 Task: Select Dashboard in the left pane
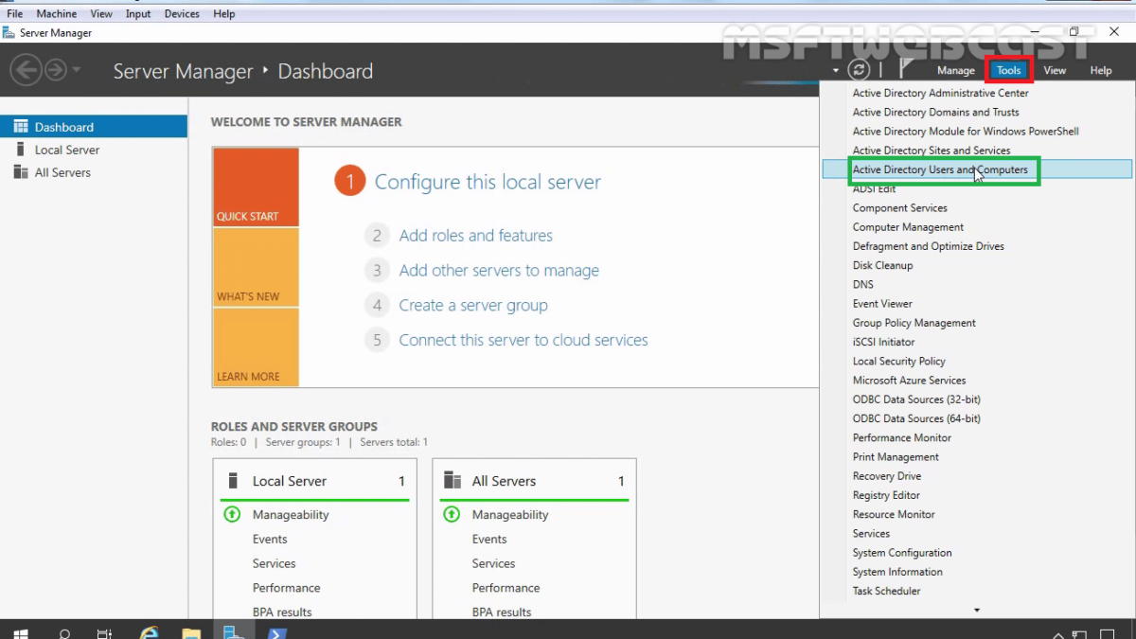94,127
